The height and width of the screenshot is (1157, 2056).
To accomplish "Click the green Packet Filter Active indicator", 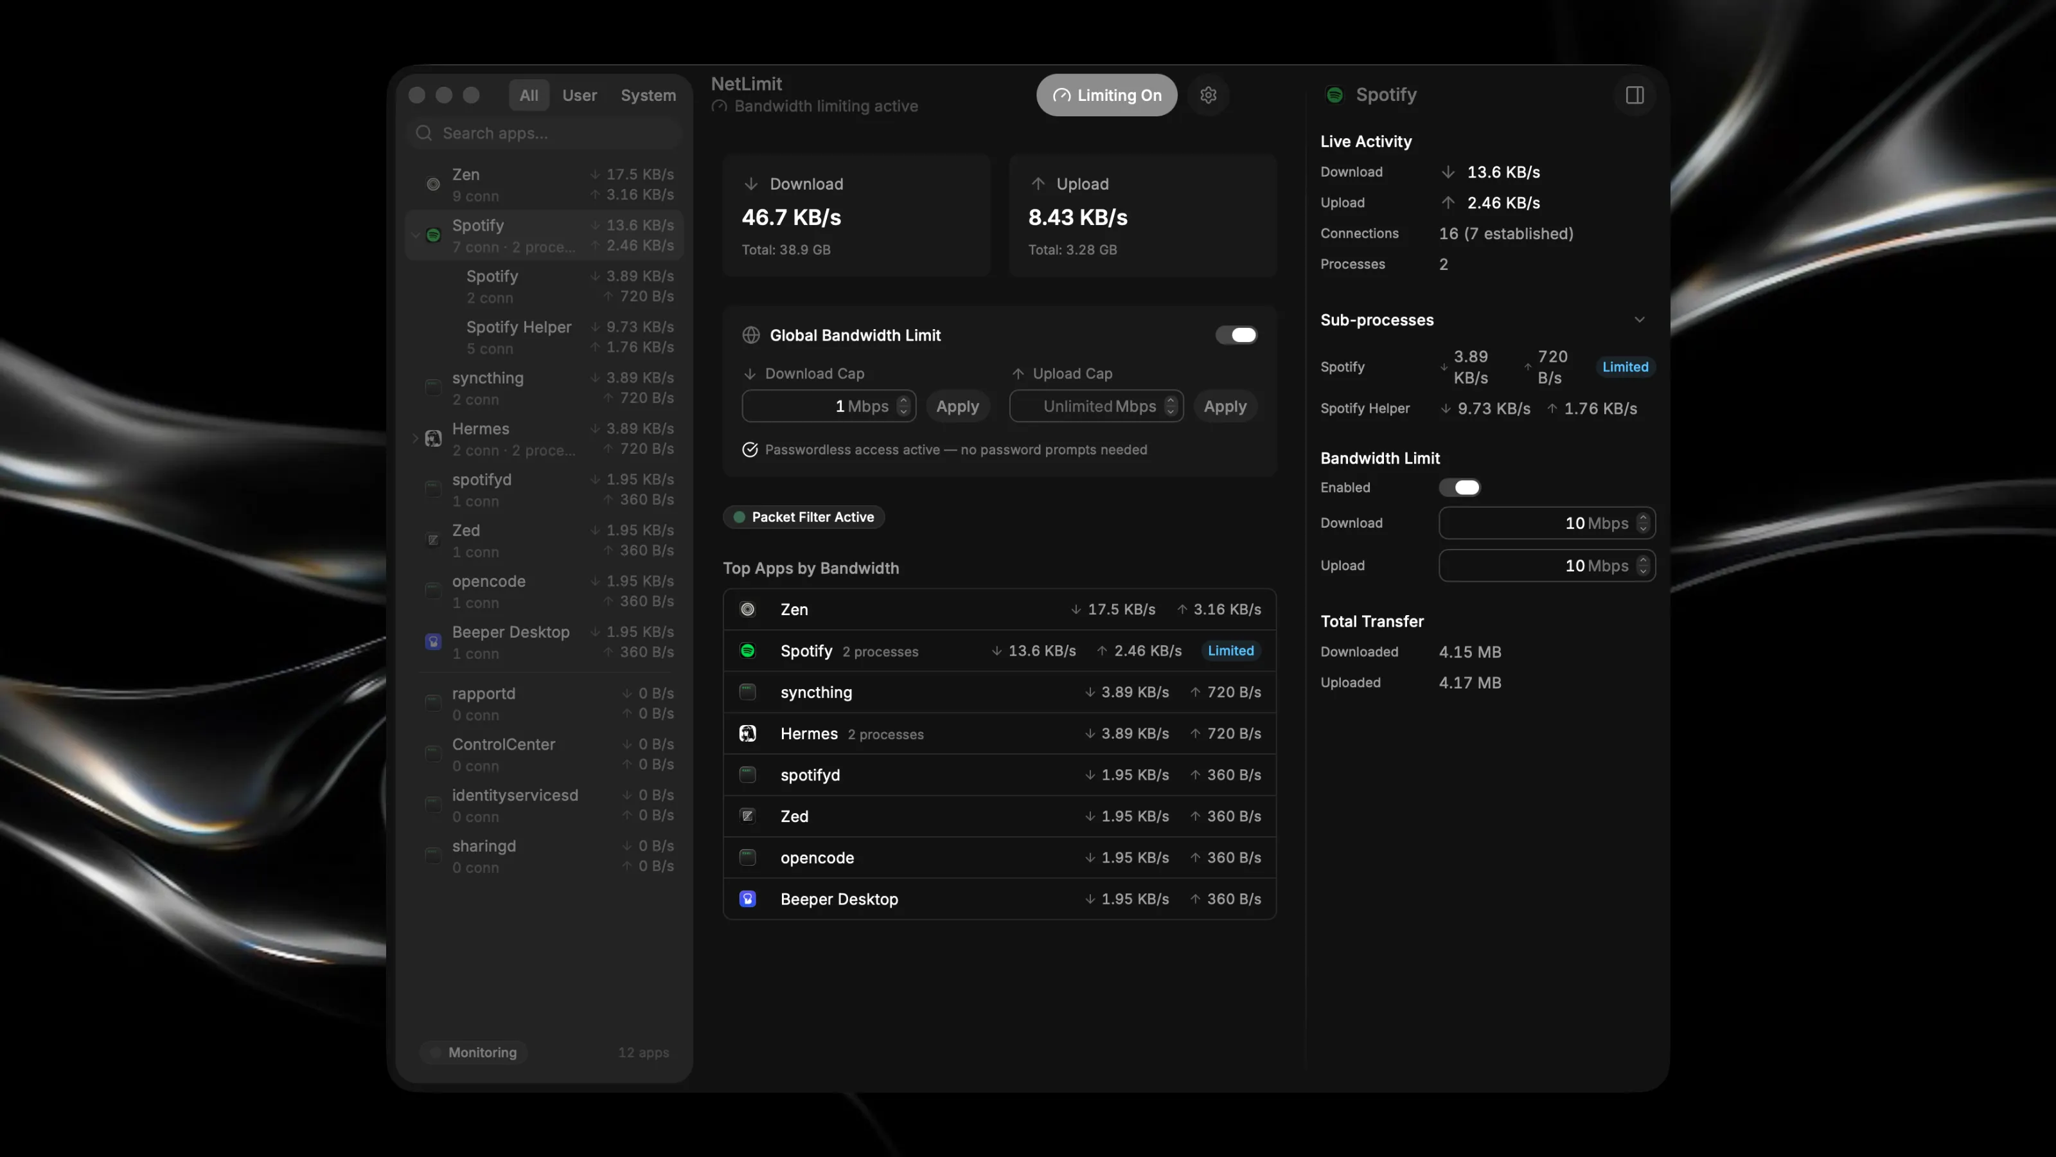I will [739, 517].
